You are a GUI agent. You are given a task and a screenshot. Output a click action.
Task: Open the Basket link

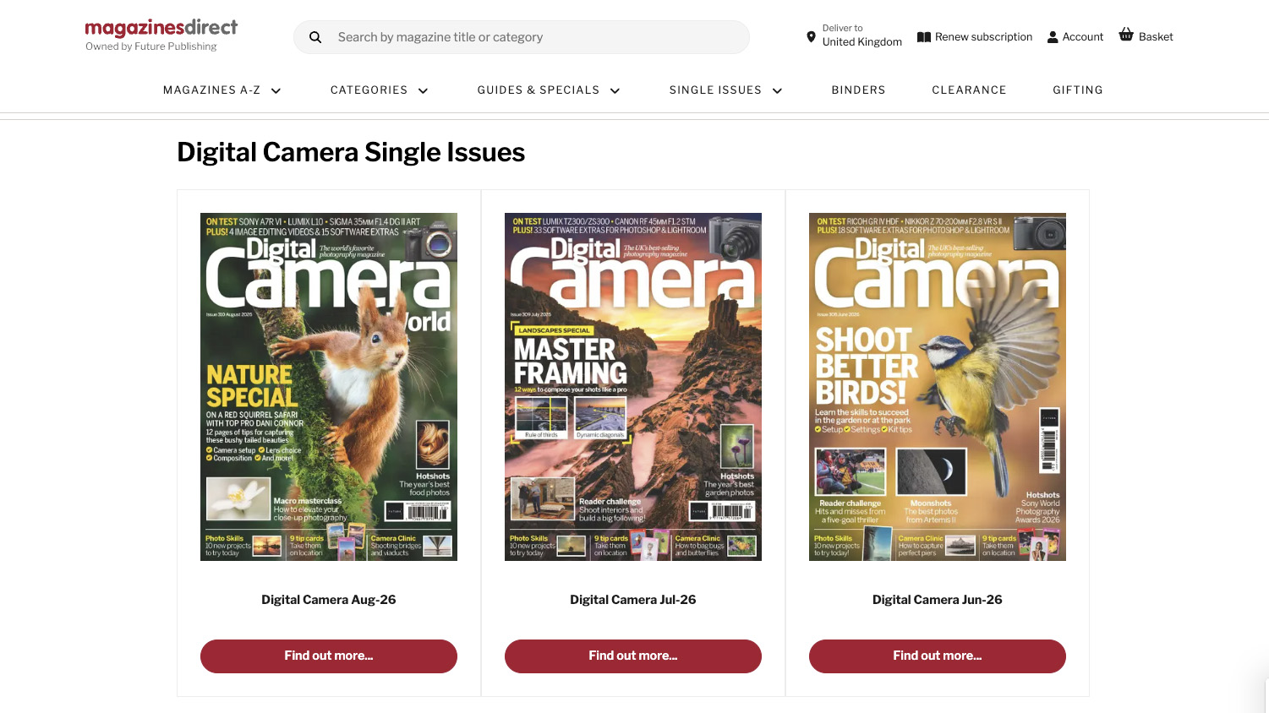point(1146,36)
